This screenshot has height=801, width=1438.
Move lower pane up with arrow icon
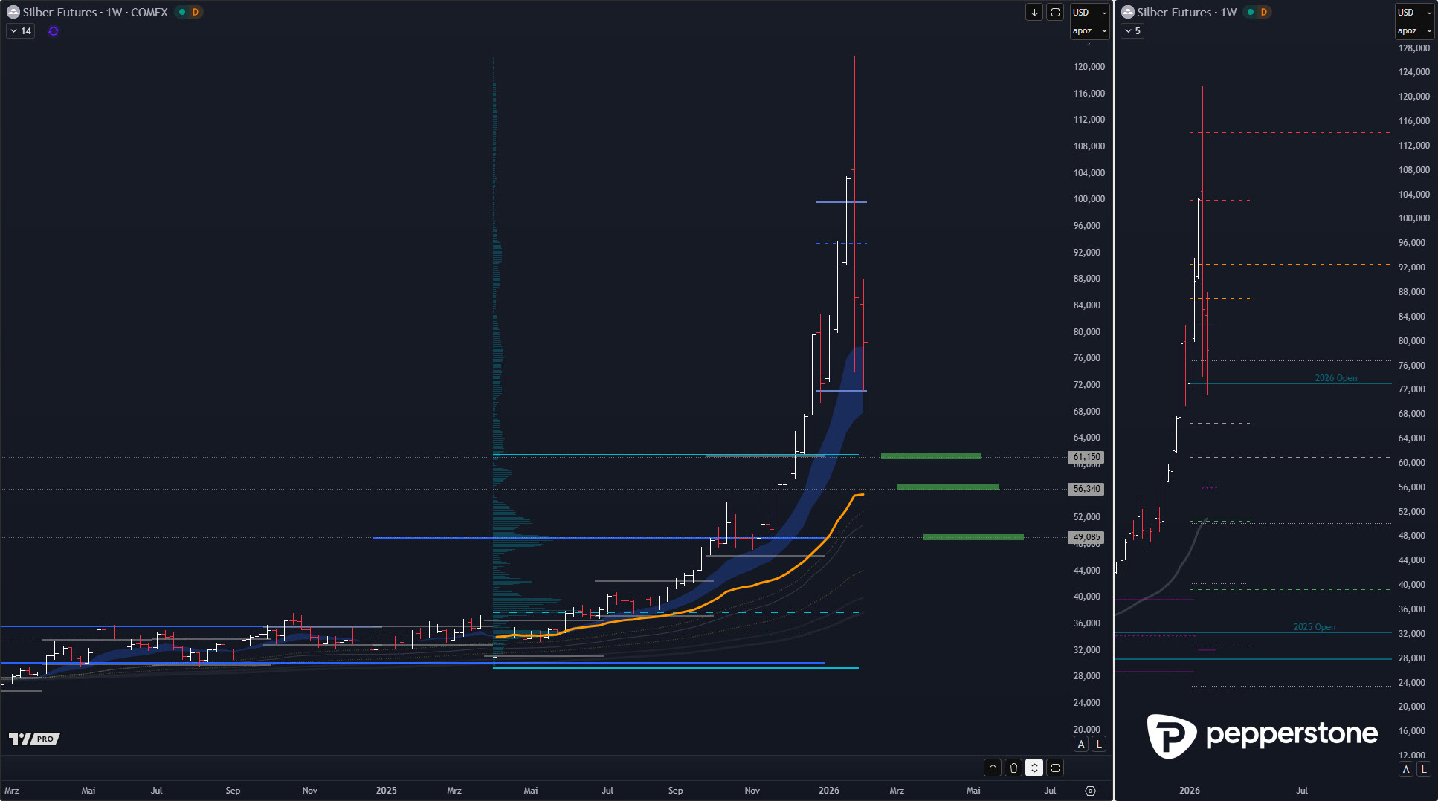pyautogui.click(x=993, y=768)
